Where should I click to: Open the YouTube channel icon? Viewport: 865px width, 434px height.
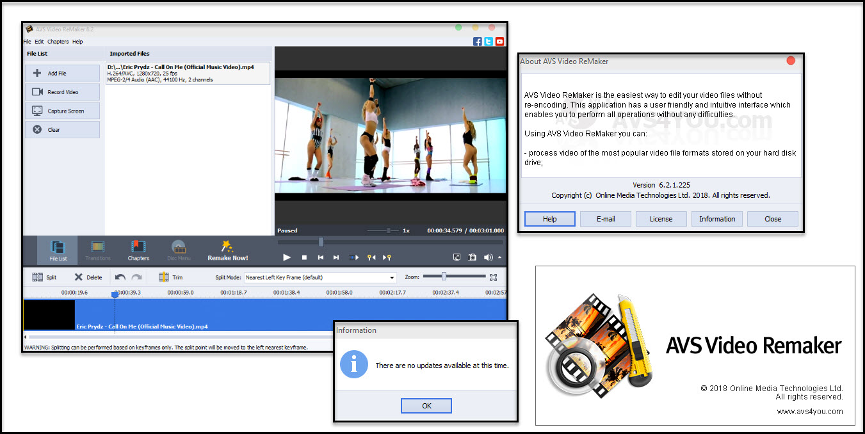tap(499, 42)
